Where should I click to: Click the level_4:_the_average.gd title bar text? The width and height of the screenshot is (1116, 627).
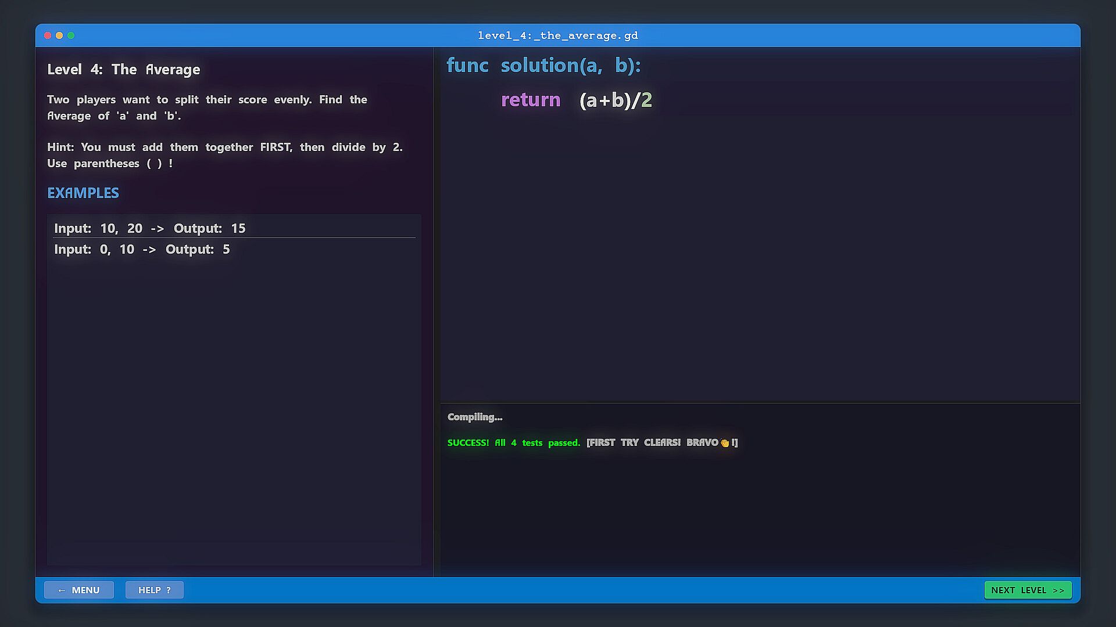pos(557,35)
